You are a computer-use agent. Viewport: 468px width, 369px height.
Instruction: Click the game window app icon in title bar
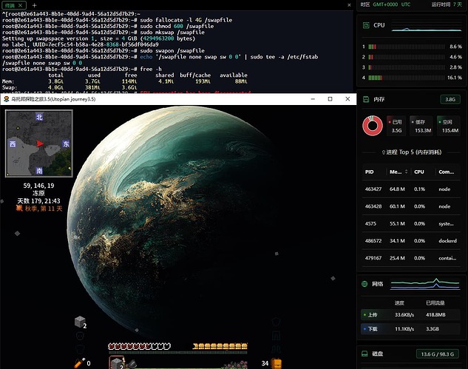[x=6, y=99]
